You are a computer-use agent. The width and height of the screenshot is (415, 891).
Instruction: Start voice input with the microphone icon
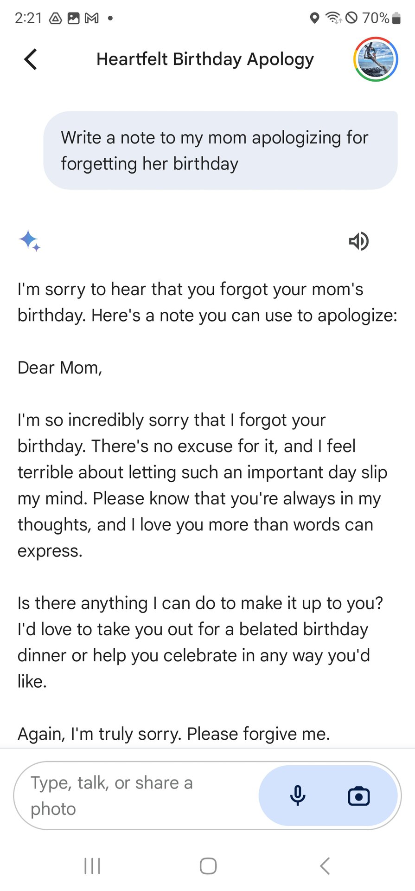[298, 795]
